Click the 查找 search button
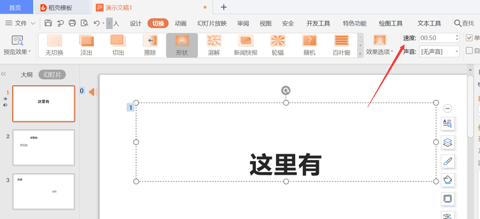480x219 pixels. (464, 23)
